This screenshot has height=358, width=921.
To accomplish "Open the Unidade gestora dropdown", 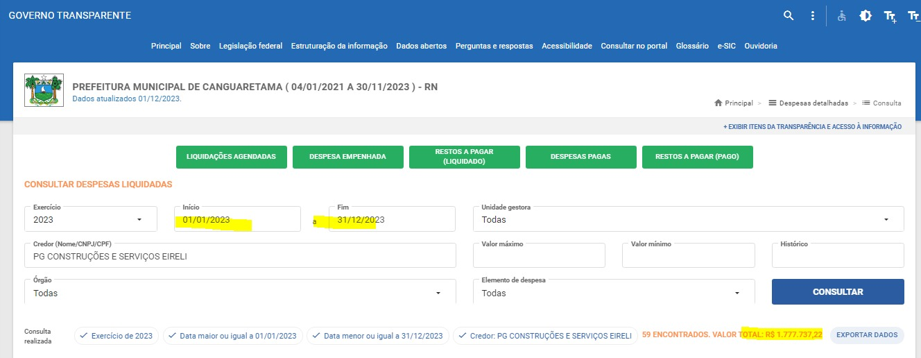I will point(689,219).
